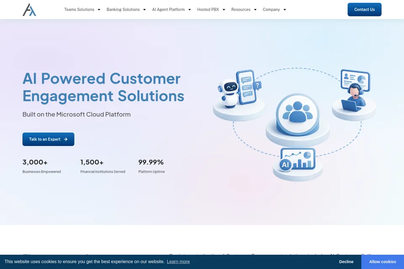Click the 99.99% statistic
This screenshot has width=404, height=269.
pyautogui.click(x=151, y=162)
